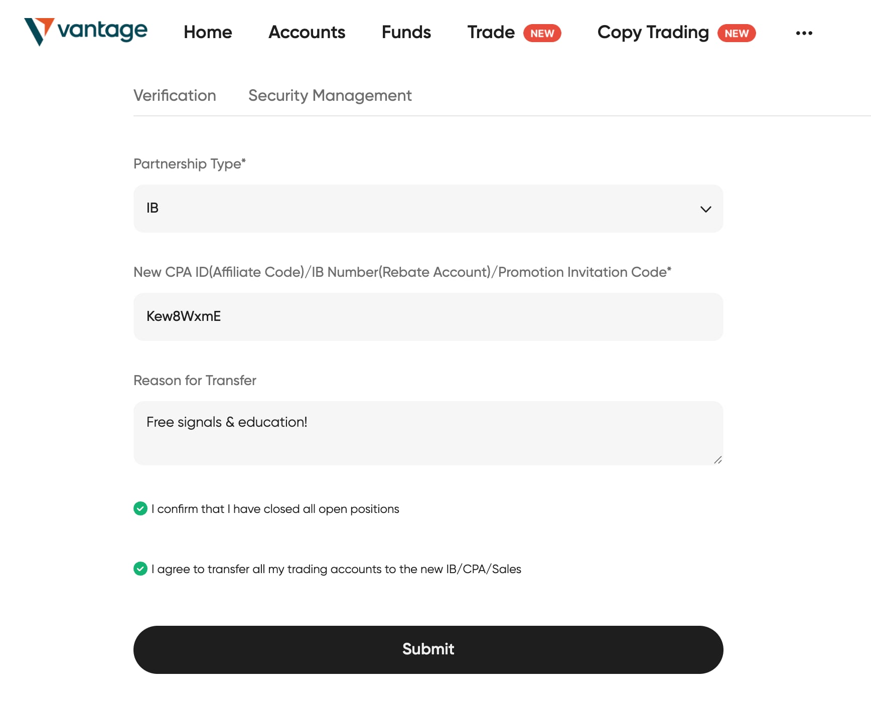Submit the transfer form
Screen dimensions: 871x704
(x=428, y=649)
